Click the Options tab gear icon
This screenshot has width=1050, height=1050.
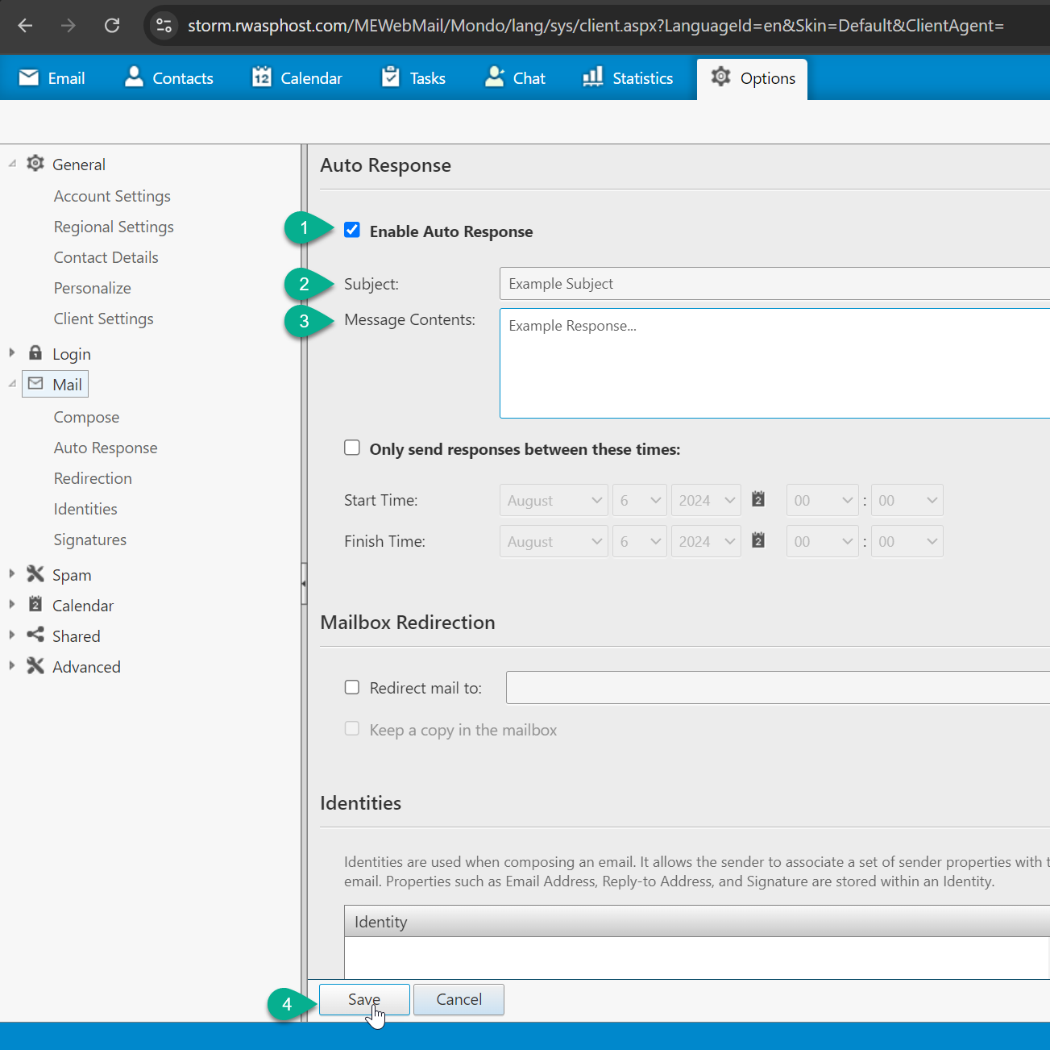(720, 77)
